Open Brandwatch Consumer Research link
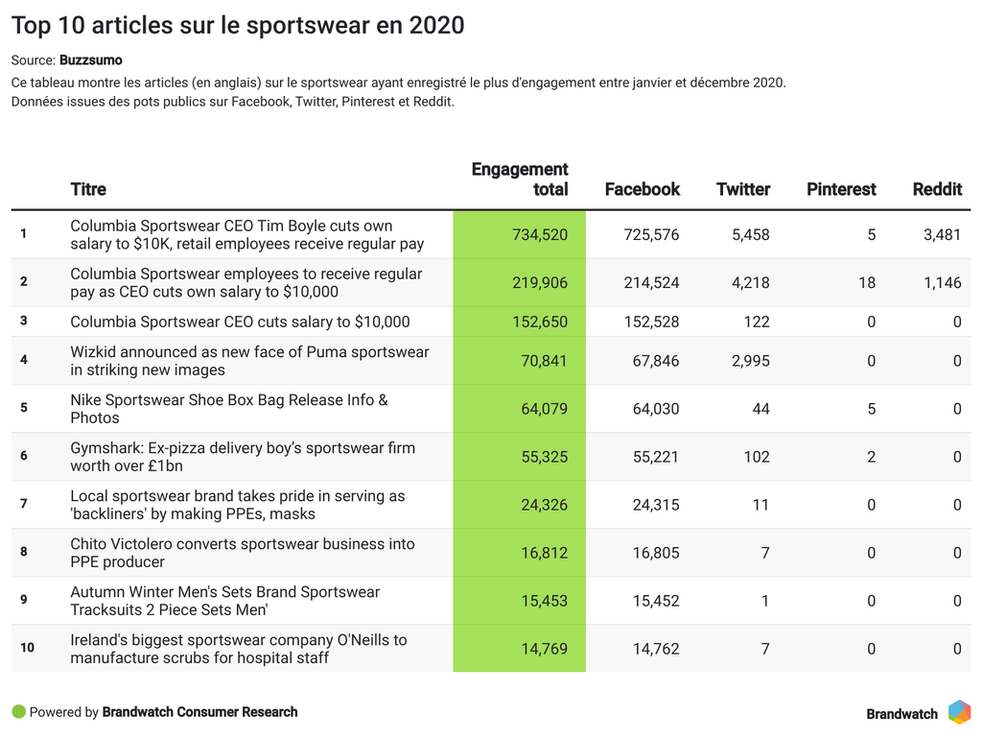This screenshot has height=739, width=982. click(199, 712)
